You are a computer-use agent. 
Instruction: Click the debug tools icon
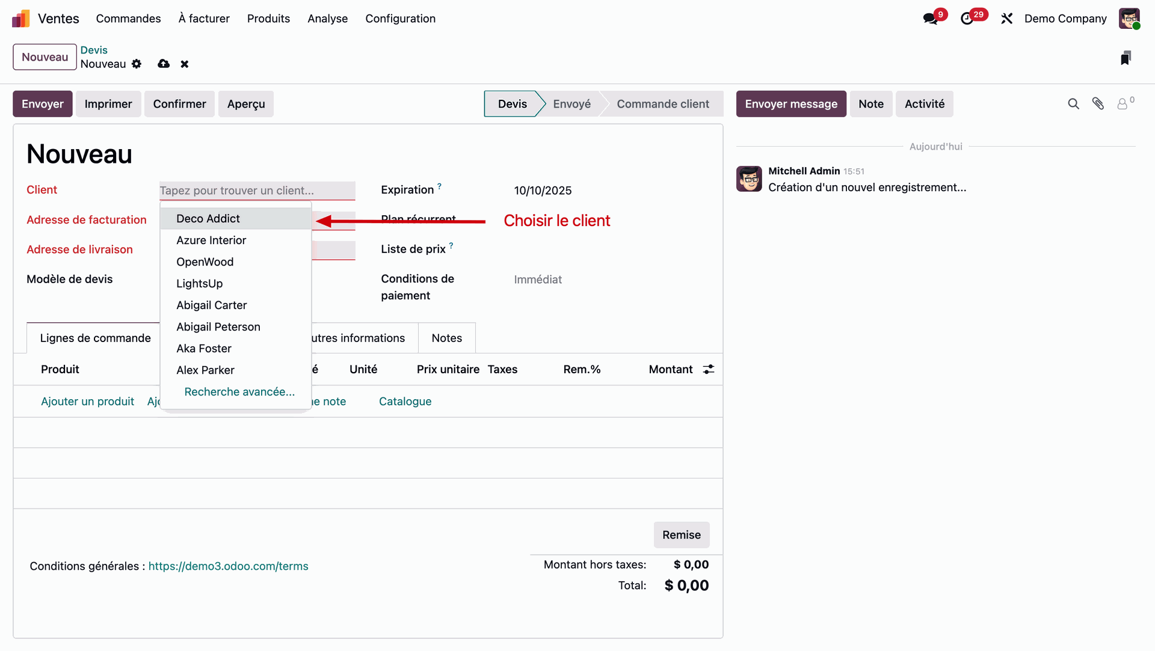(x=1006, y=19)
